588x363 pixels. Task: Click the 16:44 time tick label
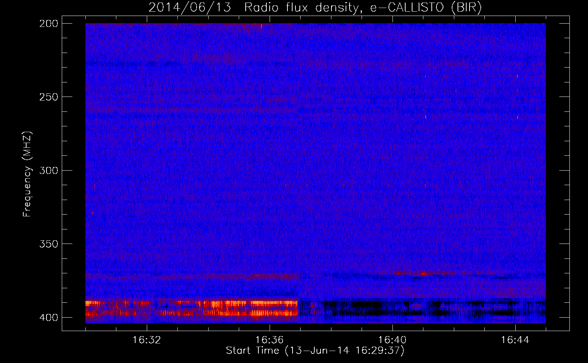pyautogui.click(x=515, y=340)
